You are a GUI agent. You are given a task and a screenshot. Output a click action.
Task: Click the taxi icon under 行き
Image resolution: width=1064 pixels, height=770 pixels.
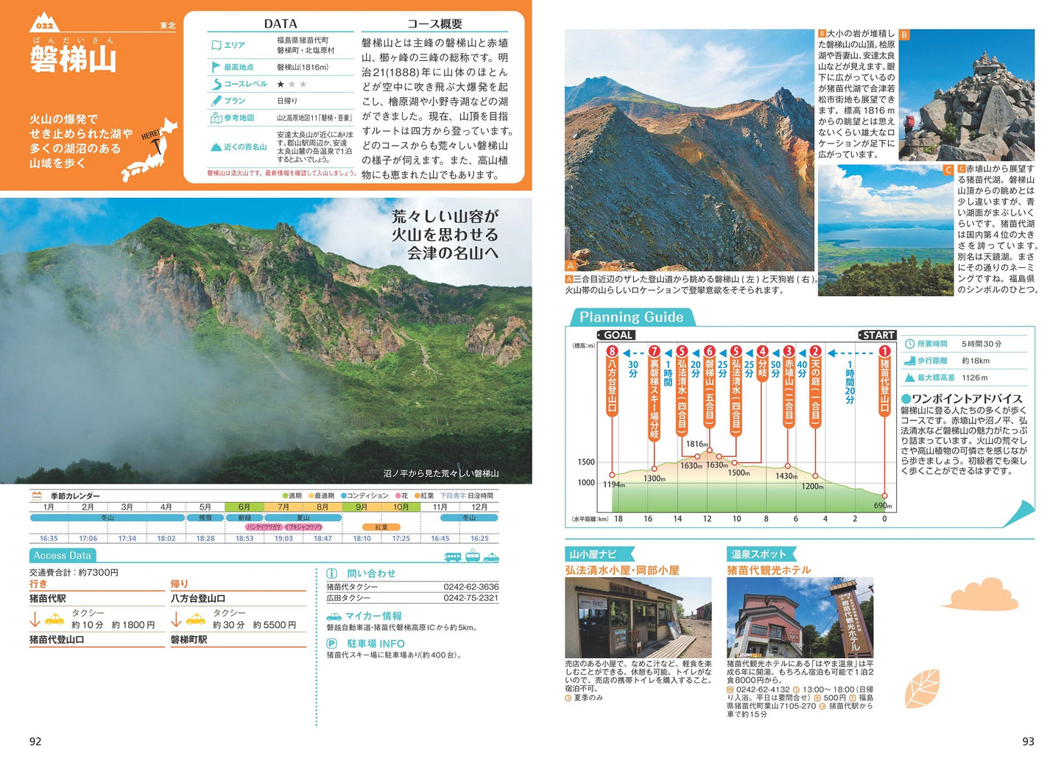[x=54, y=619]
